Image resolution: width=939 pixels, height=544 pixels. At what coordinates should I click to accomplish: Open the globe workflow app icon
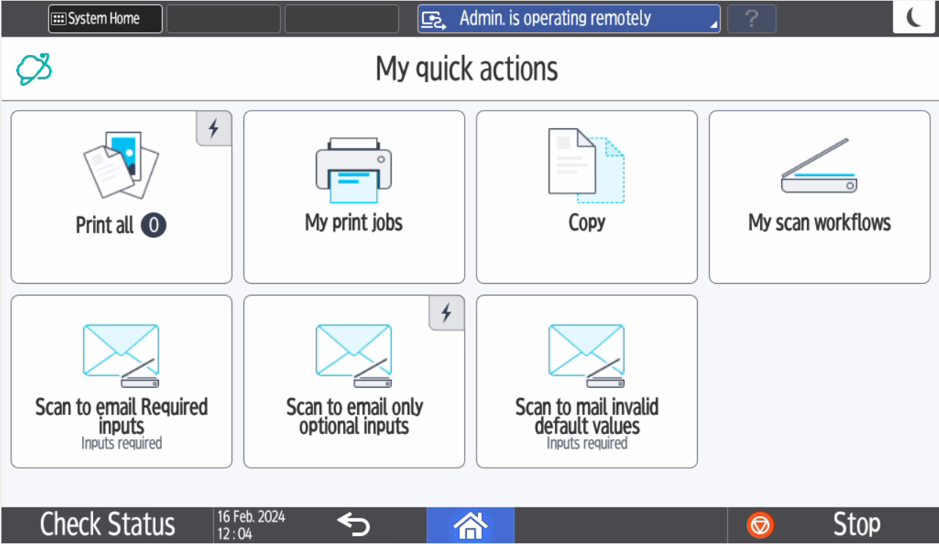tap(33, 67)
